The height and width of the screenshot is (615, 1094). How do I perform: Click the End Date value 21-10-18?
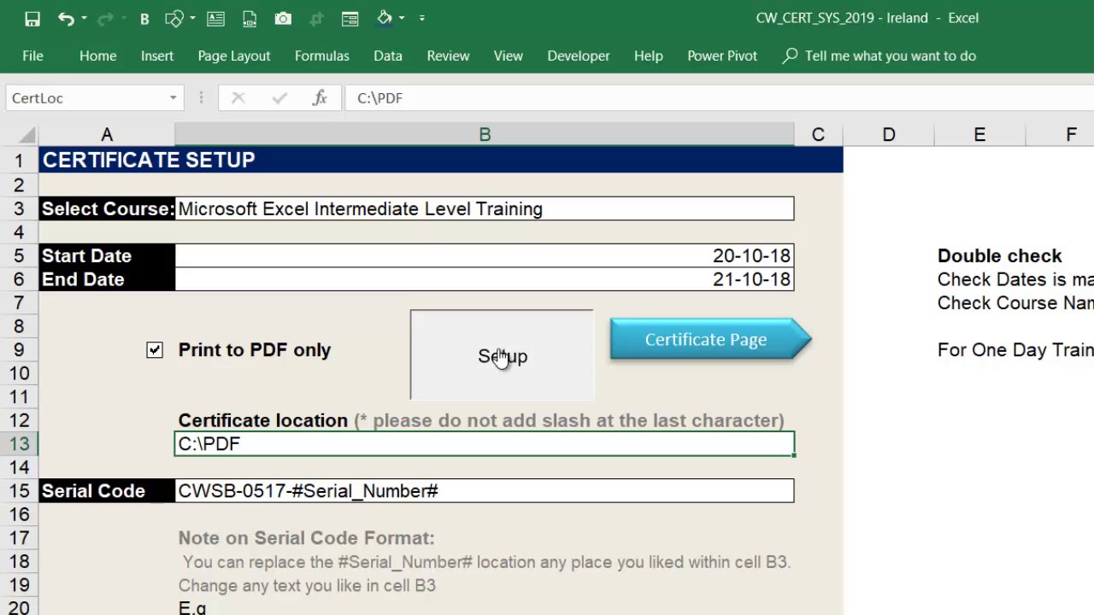coord(485,279)
